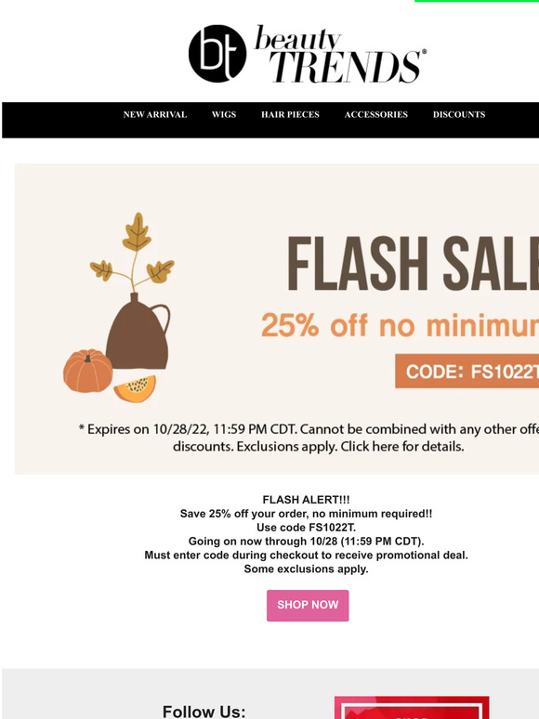Screen dimensions: 539x719
Task: Select HAIR PIECES in the navigation bar
Action: pyautogui.click(x=290, y=114)
